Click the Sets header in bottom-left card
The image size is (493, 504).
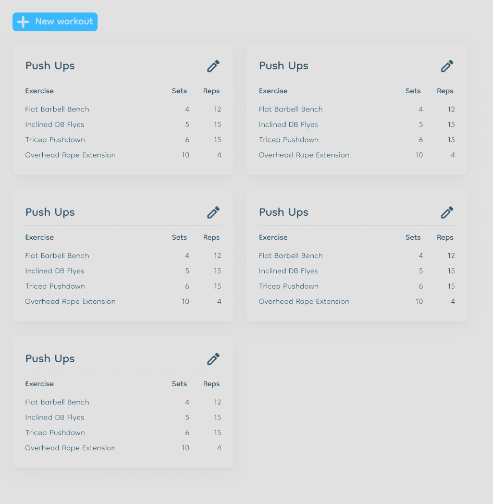click(x=179, y=384)
